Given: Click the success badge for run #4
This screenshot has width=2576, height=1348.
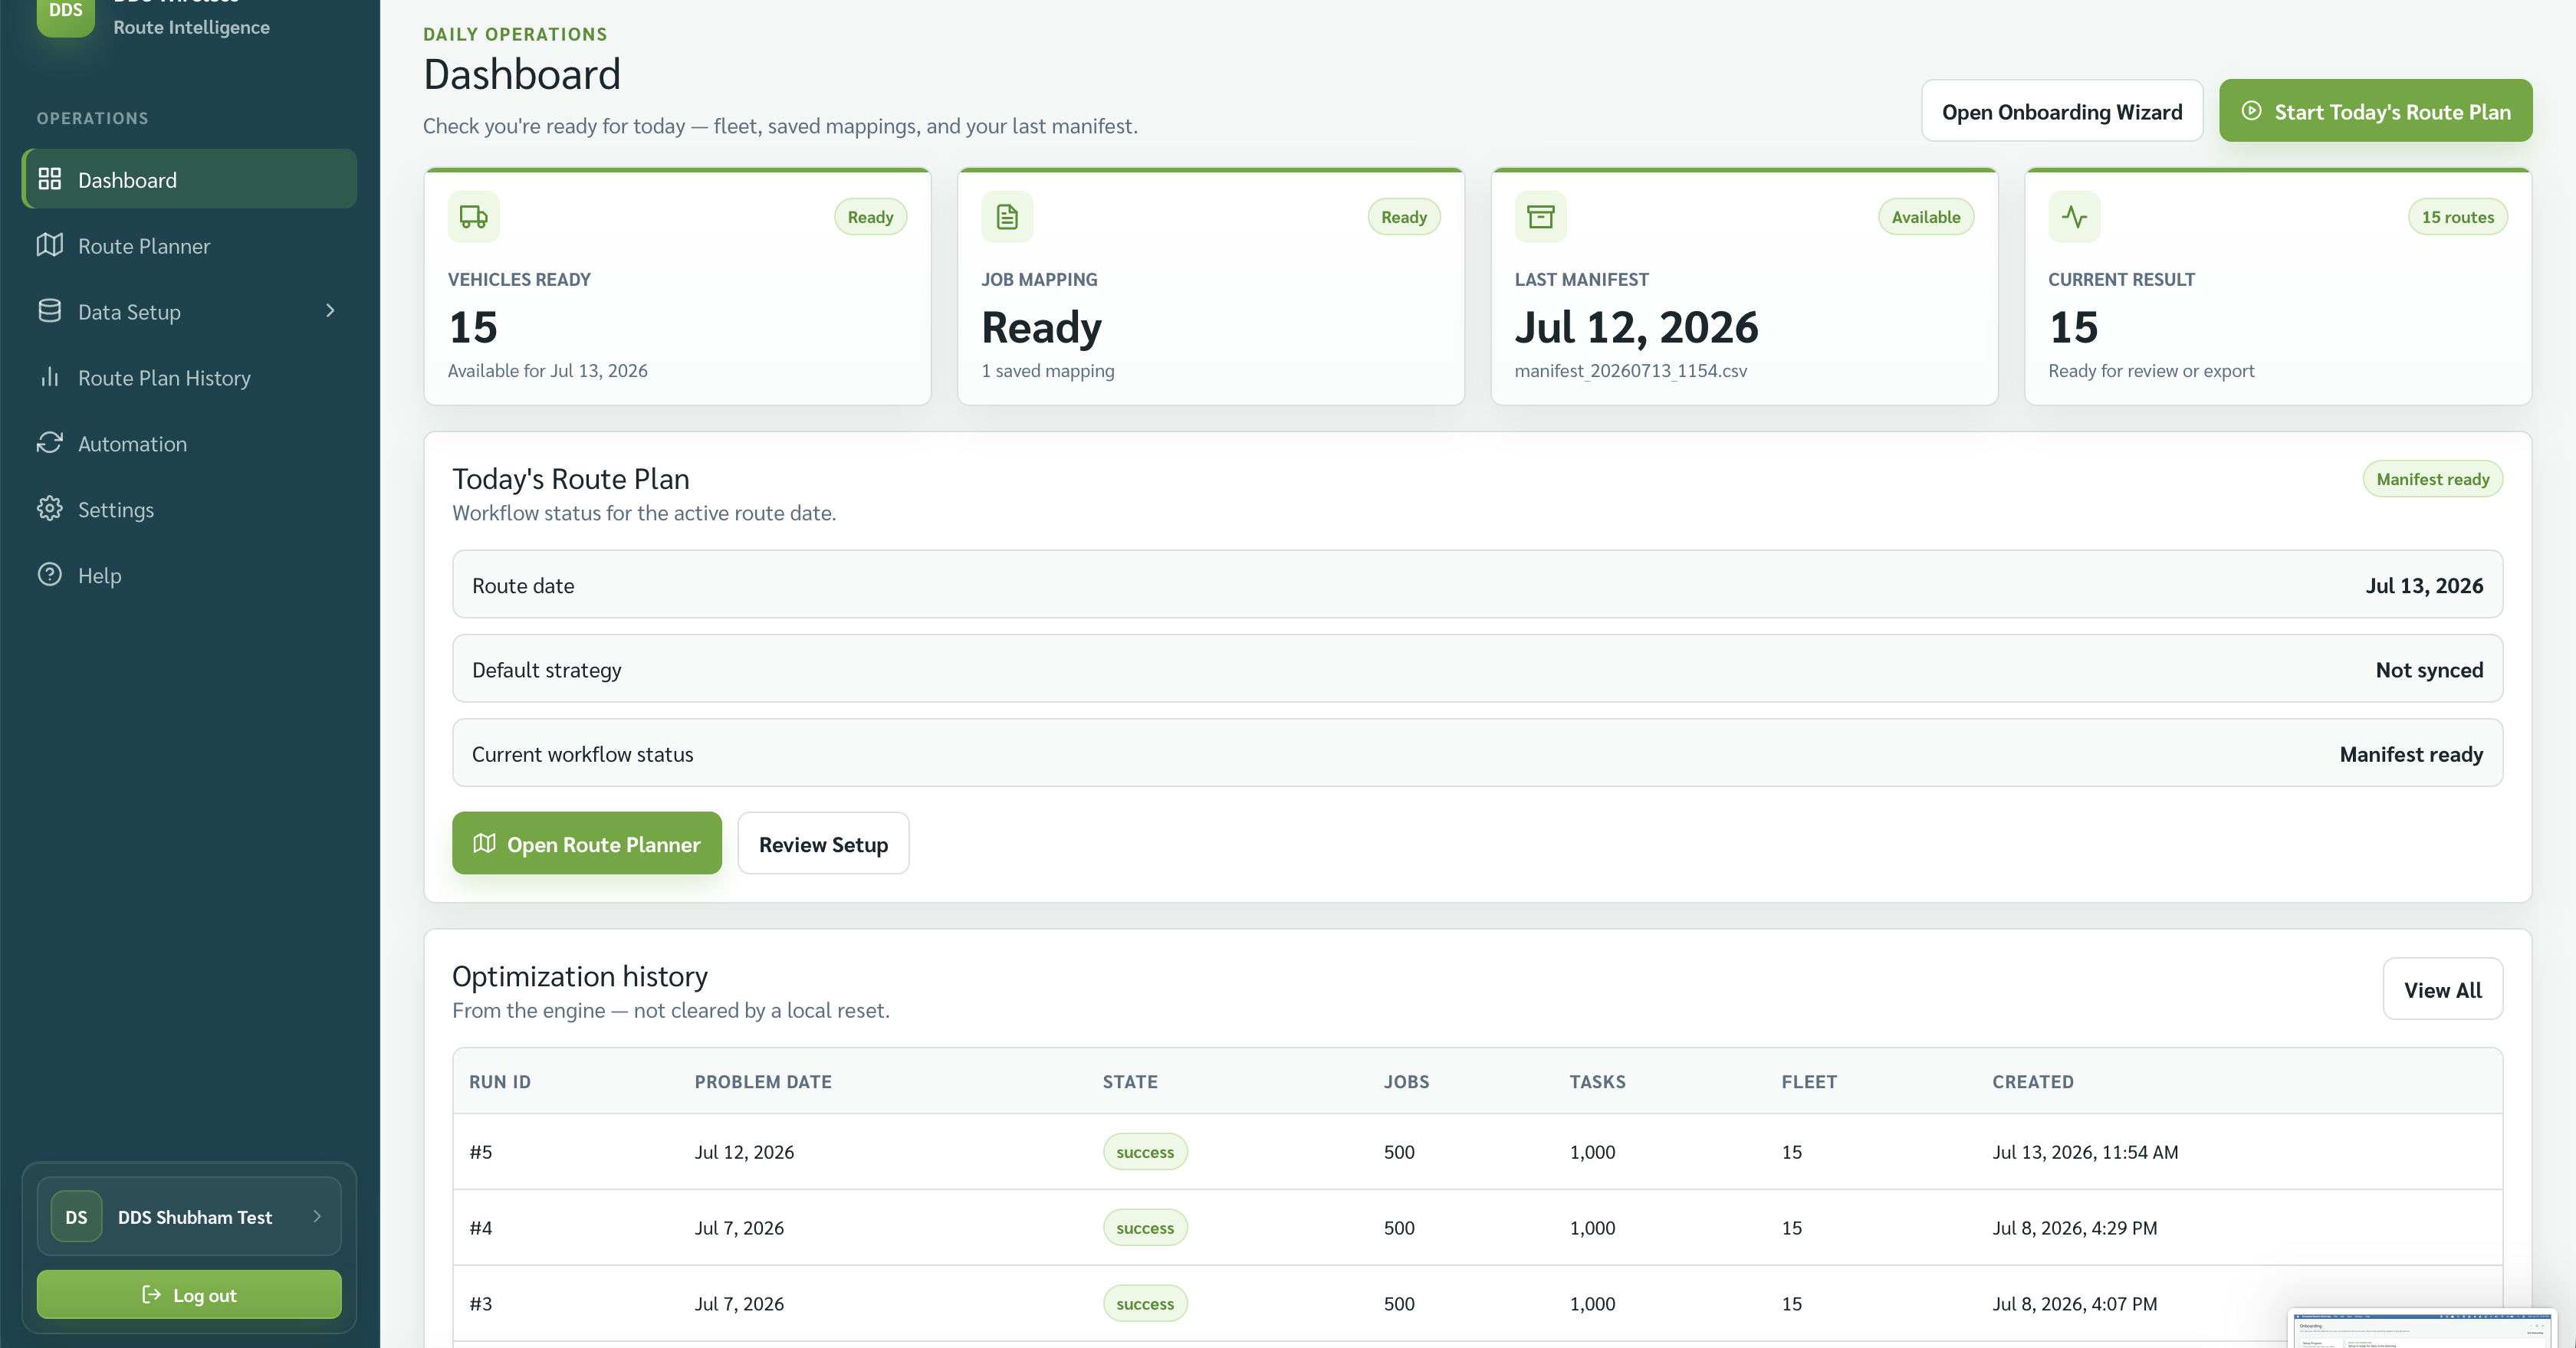Looking at the screenshot, I should pyautogui.click(x=1145, y=1227).
